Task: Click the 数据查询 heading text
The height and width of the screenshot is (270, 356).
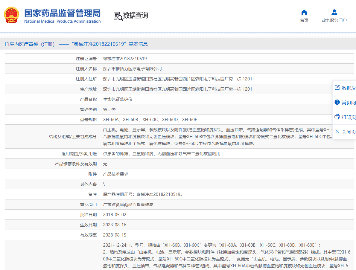Action: coord(136,16)
